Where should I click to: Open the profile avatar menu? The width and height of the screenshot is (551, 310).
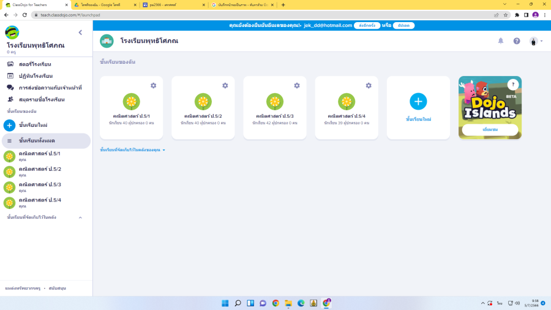click(x=536, y=41)
